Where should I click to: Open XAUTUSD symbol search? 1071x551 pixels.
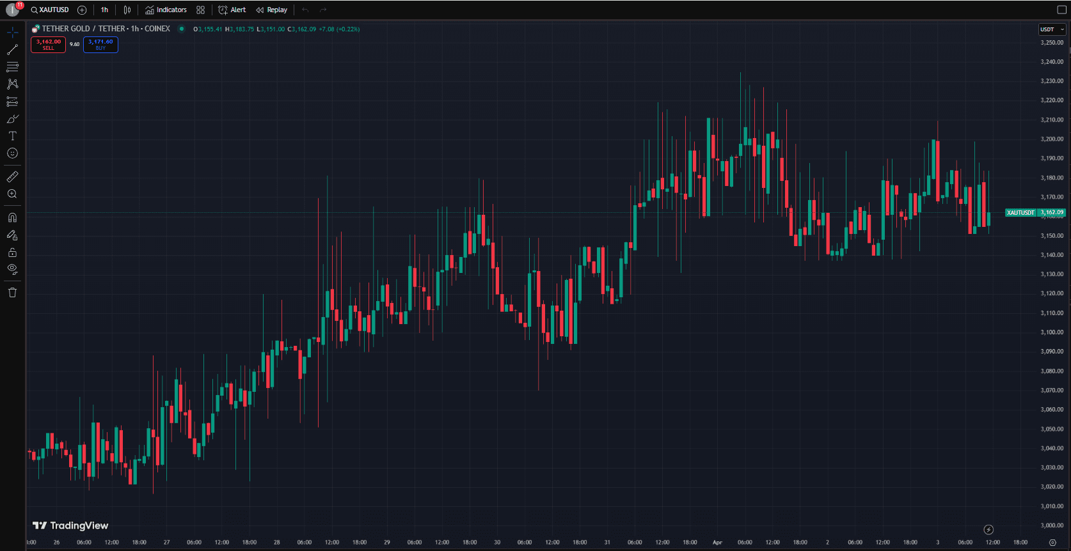point(50,10)
